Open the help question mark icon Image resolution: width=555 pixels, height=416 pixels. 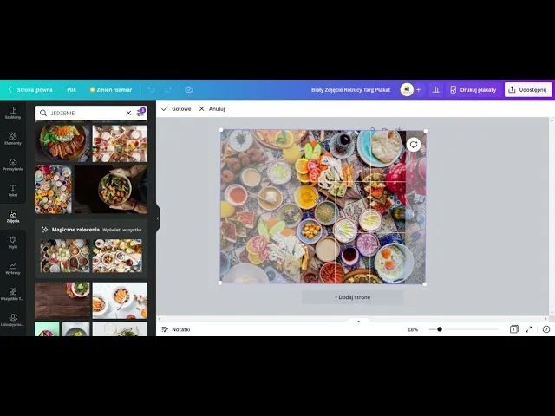tap(546, 329)
